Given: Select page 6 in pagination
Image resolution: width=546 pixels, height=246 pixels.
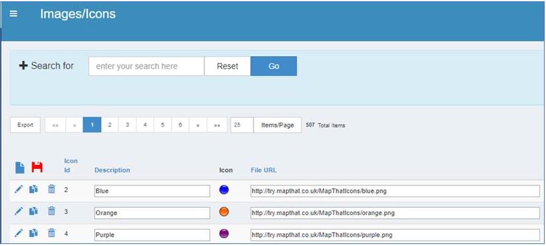Looking at the screenshot, I should (x=180, y=125).
